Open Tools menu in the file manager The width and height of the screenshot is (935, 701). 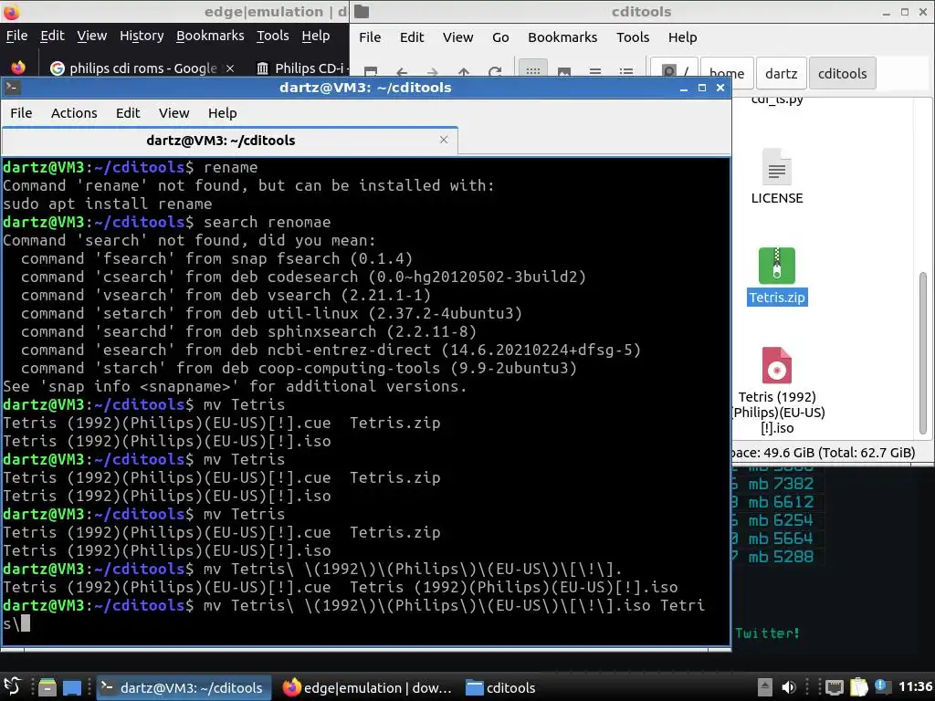pyautogui.click(x=633, y=37)
